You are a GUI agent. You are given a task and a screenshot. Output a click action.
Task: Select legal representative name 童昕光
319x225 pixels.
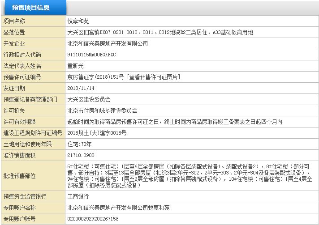click(75, 66)
